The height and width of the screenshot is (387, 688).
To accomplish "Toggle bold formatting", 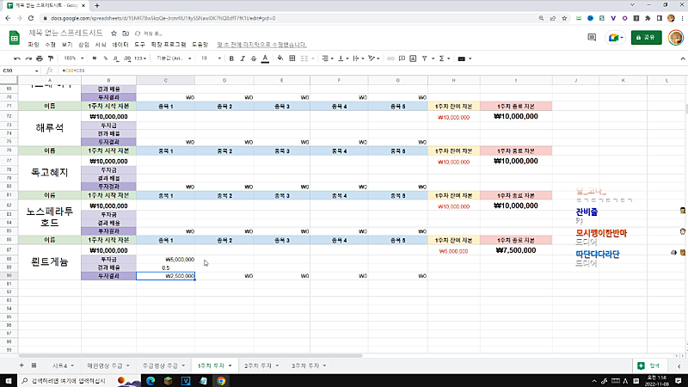I will click(231, 58).
